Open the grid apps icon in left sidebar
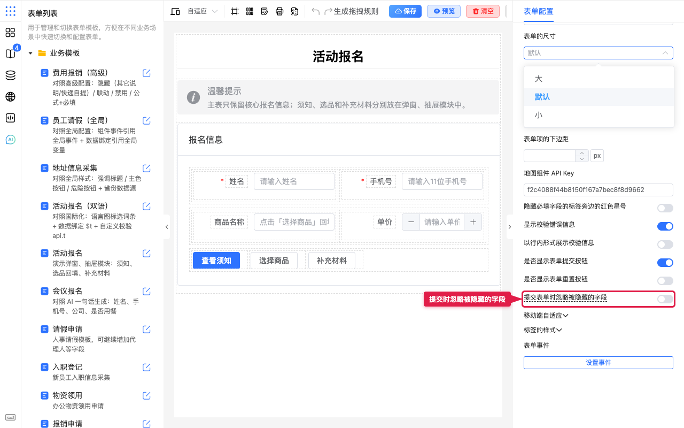Viewport: 684px width, 428px height. pyautogui.click(x=10, y=33)
